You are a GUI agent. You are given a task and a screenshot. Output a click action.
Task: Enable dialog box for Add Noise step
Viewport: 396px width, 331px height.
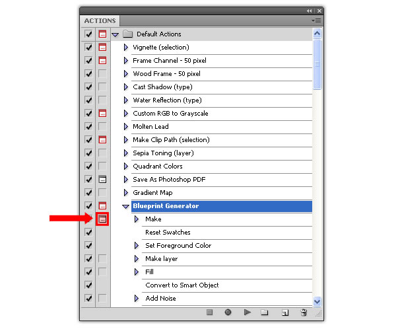(x=102, y=298)
